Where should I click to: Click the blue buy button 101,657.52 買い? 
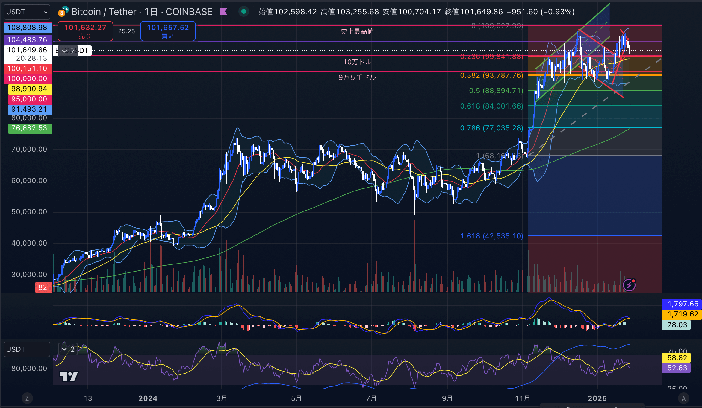coord(168,31)
